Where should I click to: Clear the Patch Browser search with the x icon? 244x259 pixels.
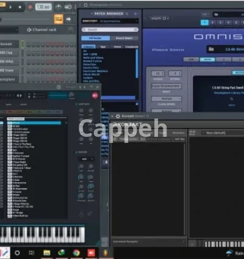[136, 30]
